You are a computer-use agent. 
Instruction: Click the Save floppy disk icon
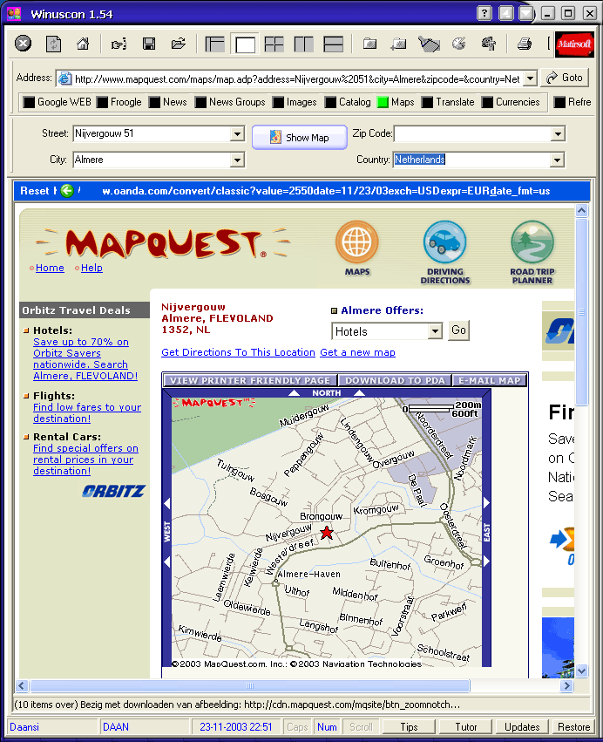tap(149, 44)
